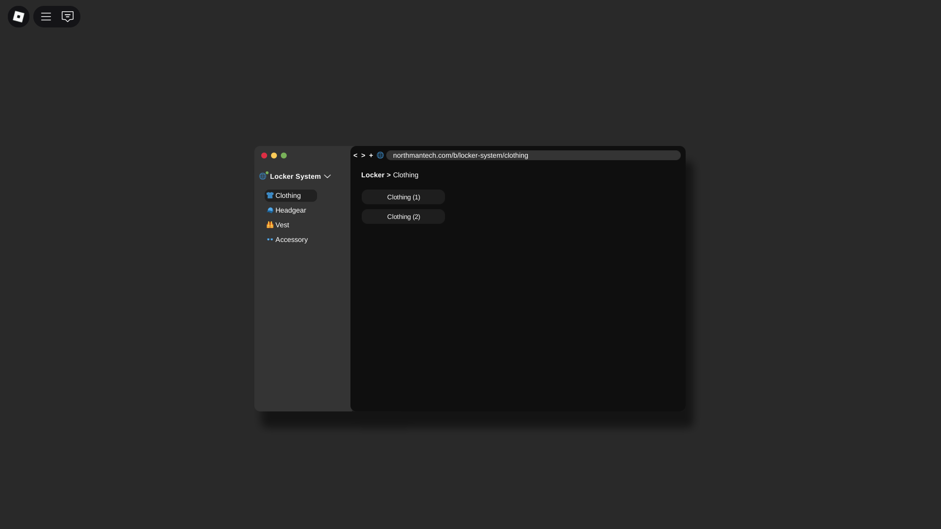Click the back navigation arrow
This screenshot has width=941, height=529.
tap(355, 155)
